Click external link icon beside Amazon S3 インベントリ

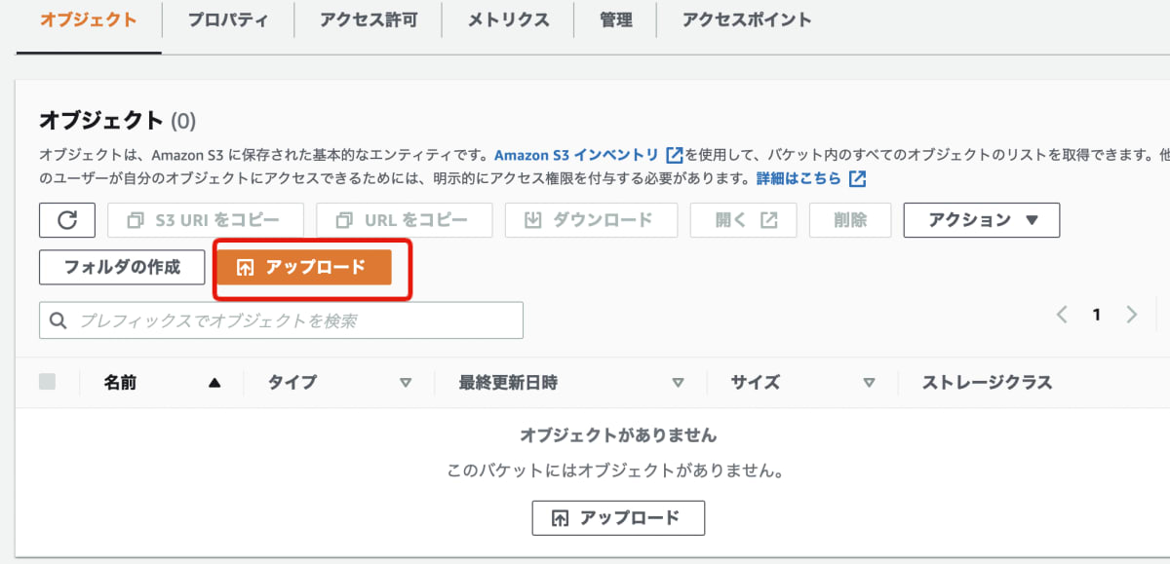tap(675, 156)
